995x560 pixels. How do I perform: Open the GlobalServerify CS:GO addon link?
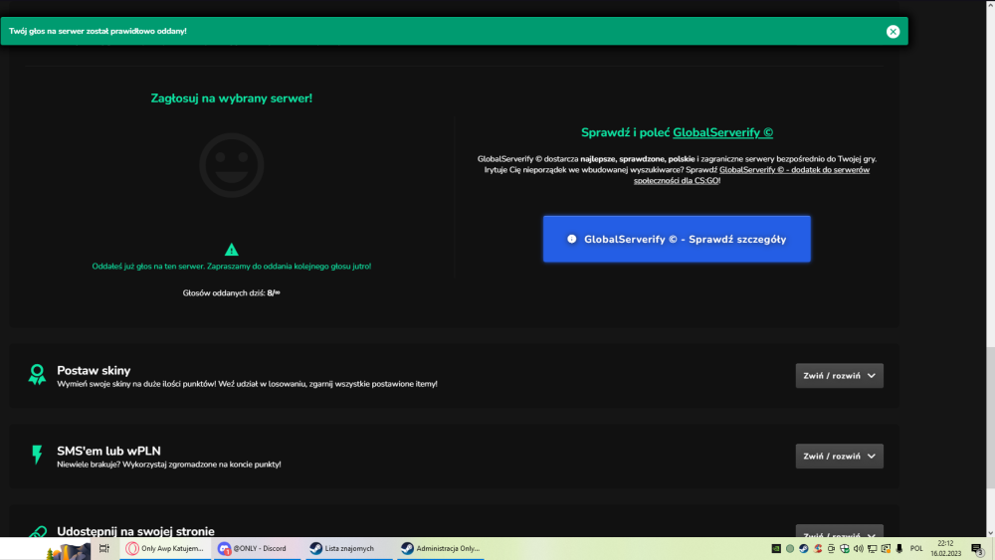click(751, 175)
